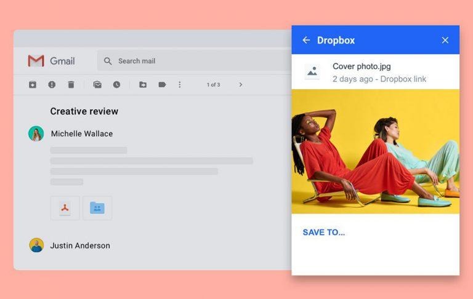Close the Dropbox panel

[445, 40]
